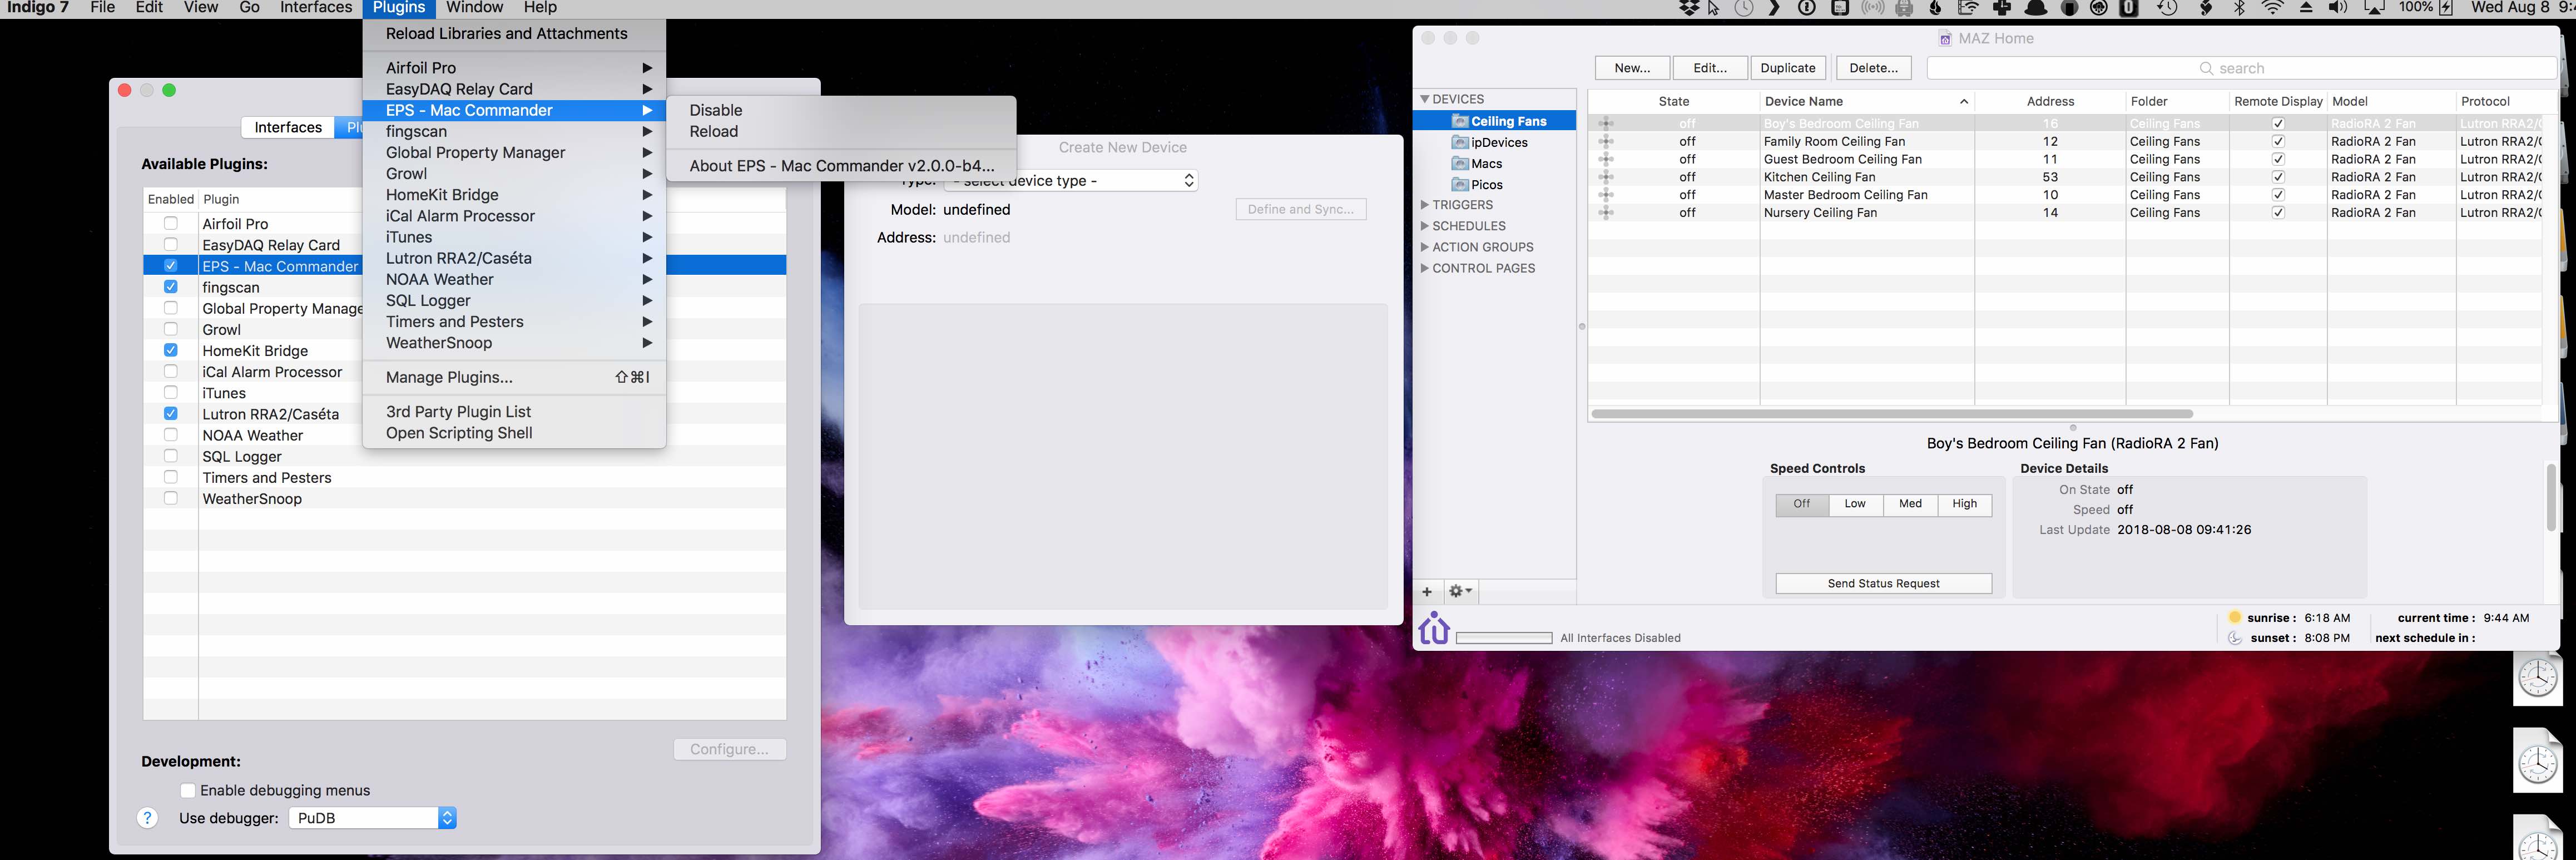Open the Use debugger PuDB dropdown

(372, 818)
